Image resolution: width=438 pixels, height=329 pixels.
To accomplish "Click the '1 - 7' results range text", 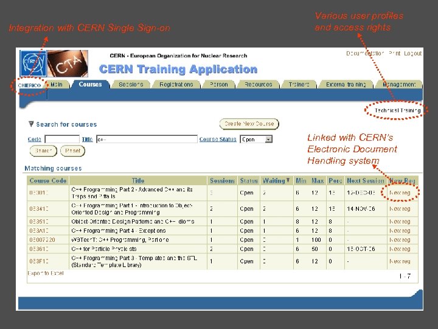I will (405, 276).
